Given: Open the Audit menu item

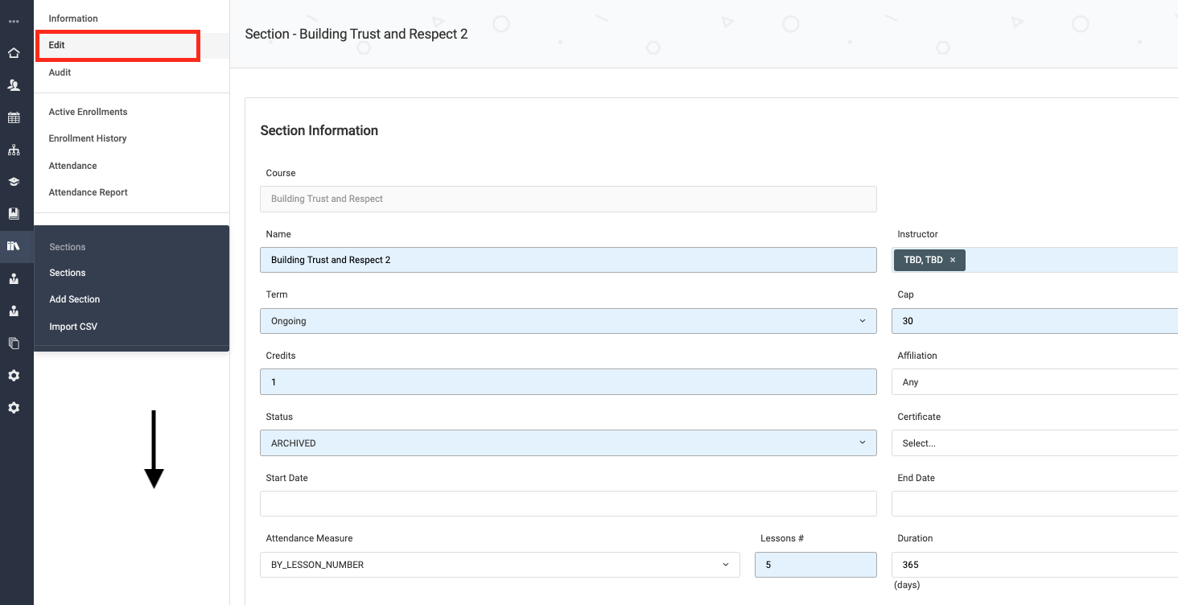Looking at the screenshot, I should 60,72.
